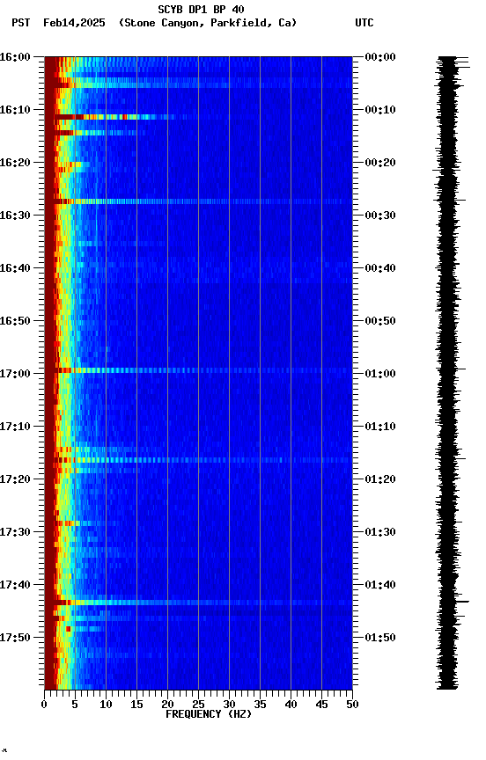The image size is (486, 760).
Task: Click the "16:40" PST time label
Action: coord(15,268)
